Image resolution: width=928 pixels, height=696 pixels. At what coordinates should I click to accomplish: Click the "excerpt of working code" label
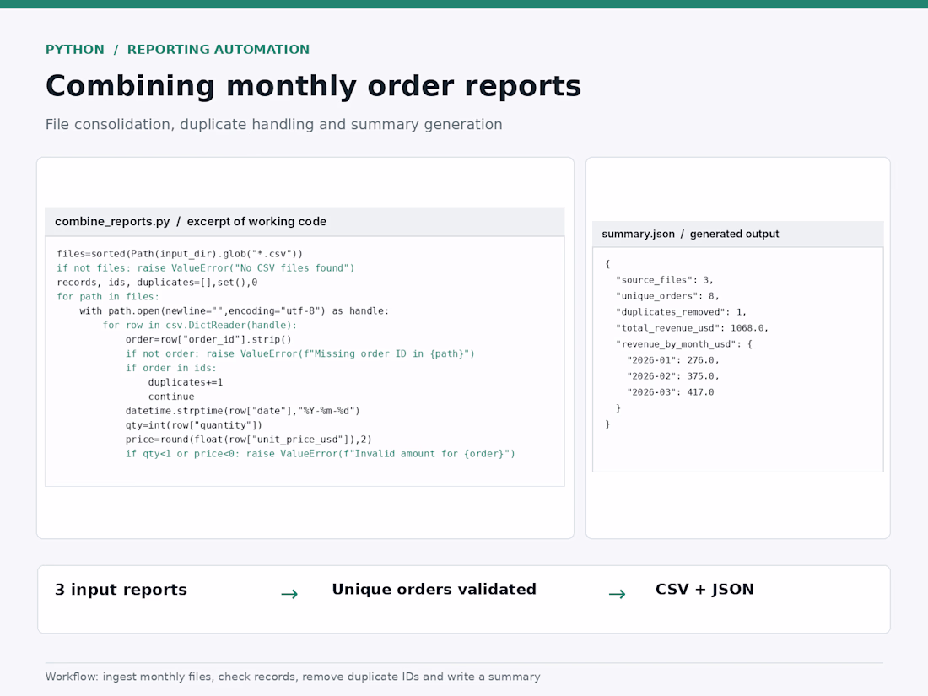tap(256, 221)
